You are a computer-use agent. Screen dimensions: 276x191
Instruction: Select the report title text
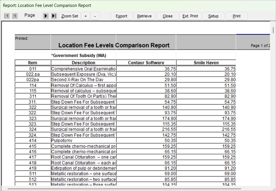[114, 45]
